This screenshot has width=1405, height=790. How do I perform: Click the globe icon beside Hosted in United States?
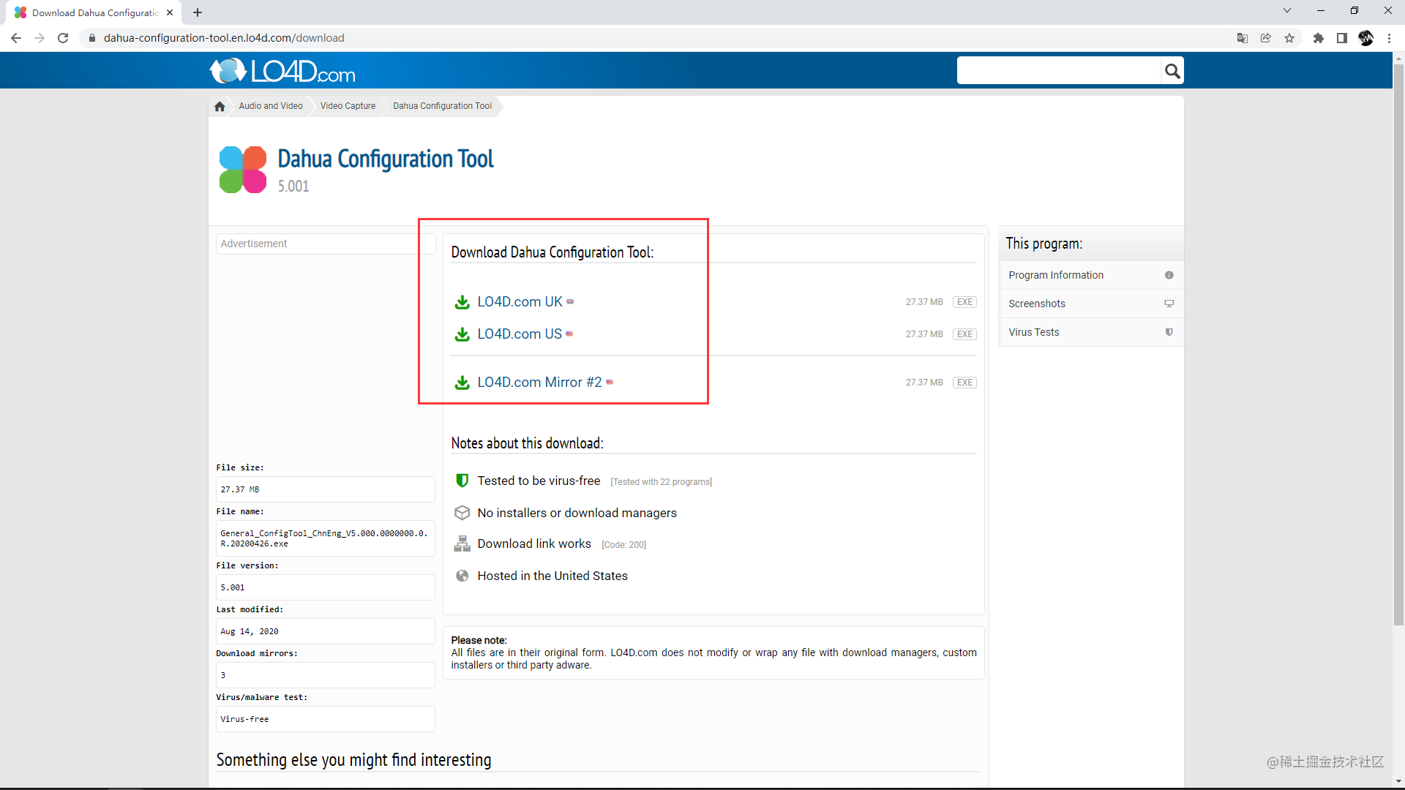tap(462, 576)
